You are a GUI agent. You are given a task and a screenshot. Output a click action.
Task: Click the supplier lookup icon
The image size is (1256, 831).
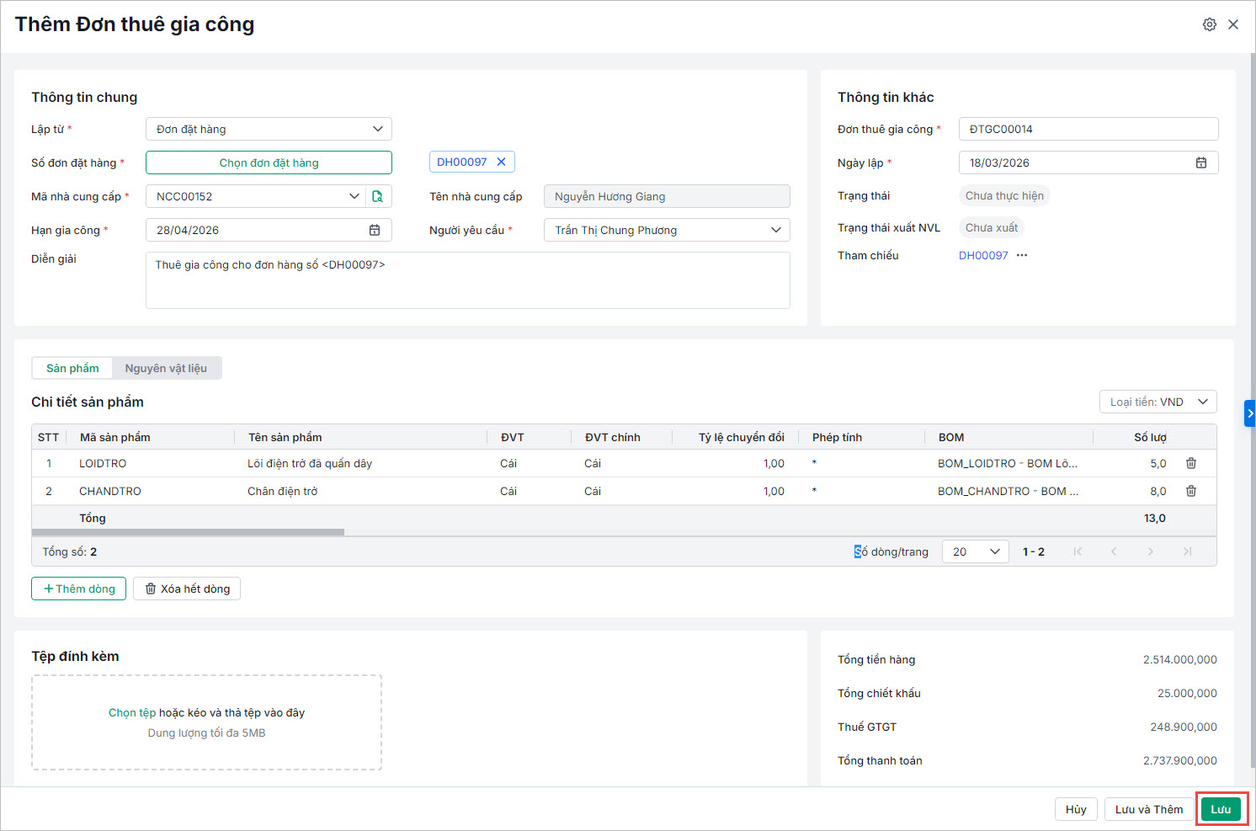378,196
